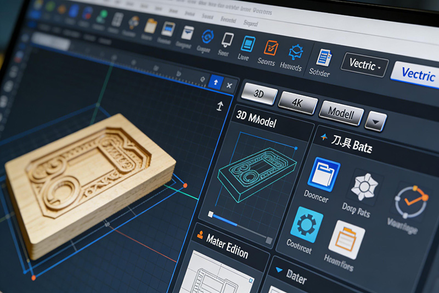Open the Coutircat cyan gear icon

pyautogui.click(x=307, y=224)
